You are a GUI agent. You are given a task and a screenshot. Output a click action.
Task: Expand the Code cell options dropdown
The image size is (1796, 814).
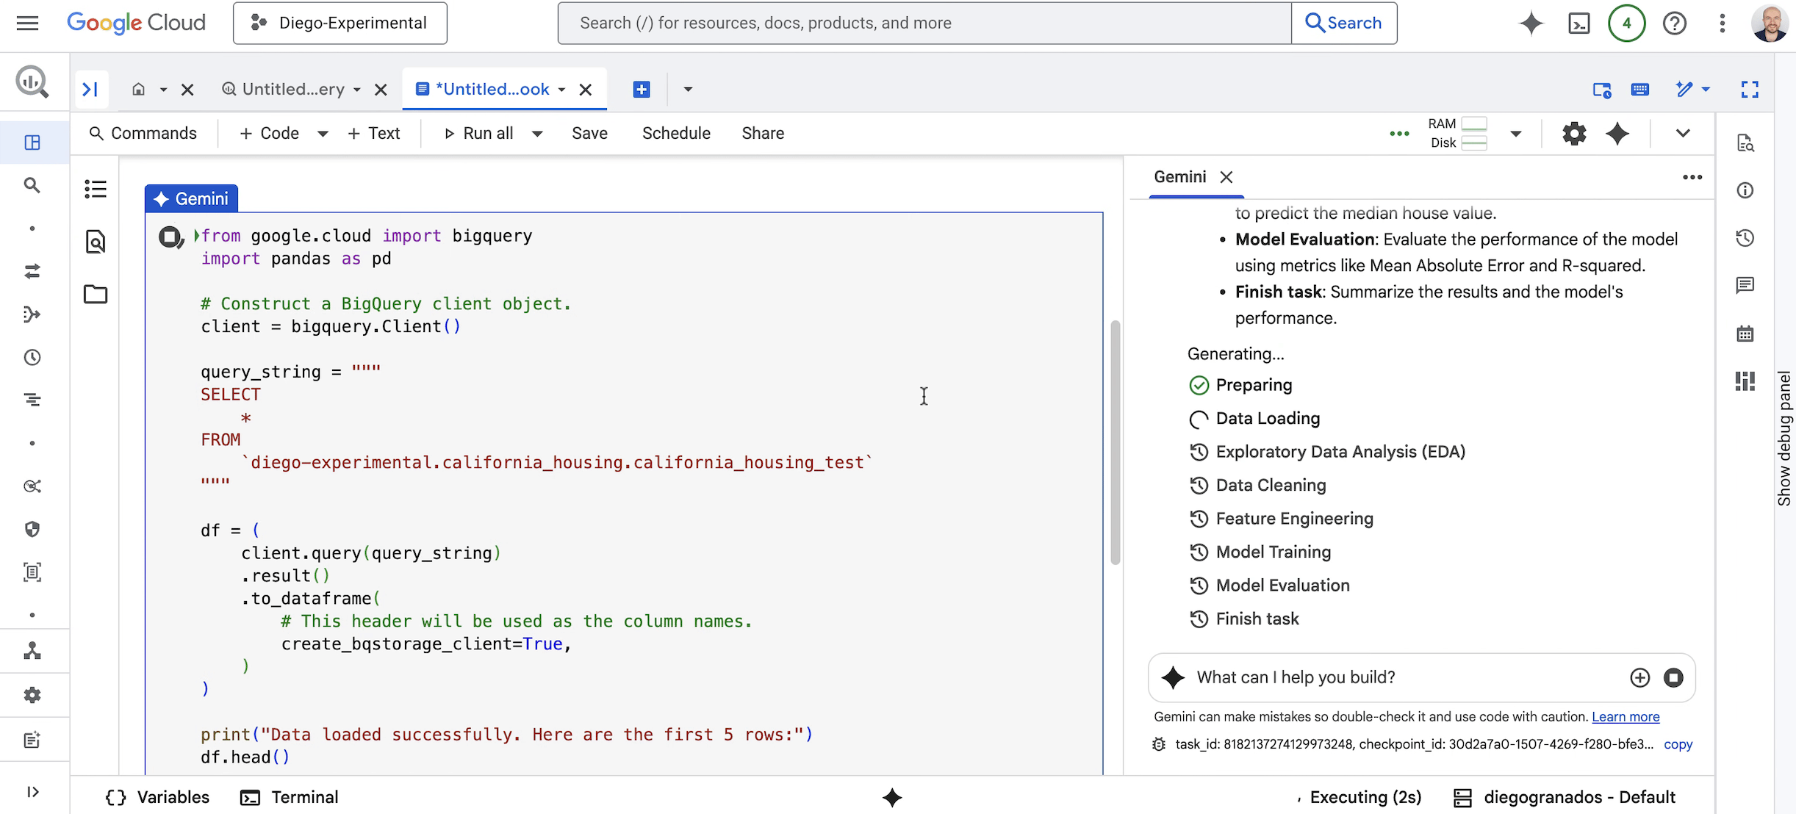pyautogui.click(x=323, y=134)
